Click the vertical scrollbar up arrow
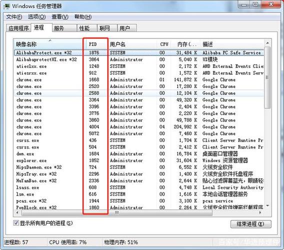 pos(267,43)
